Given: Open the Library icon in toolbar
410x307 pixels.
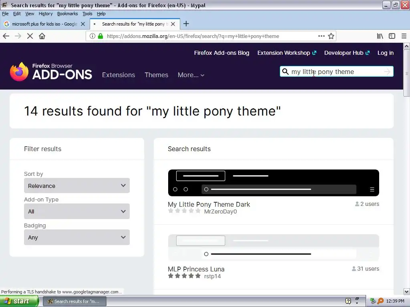Looking at the screenshot, I should (x=380, y=36).
